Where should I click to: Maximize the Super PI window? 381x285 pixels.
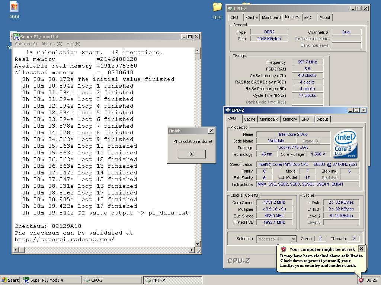point(190,37)
